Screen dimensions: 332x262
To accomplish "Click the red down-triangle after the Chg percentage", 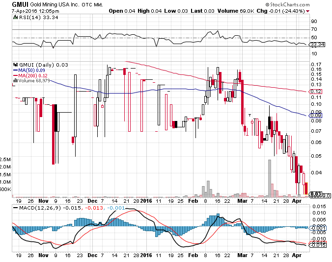I will [x=307, y=11].
